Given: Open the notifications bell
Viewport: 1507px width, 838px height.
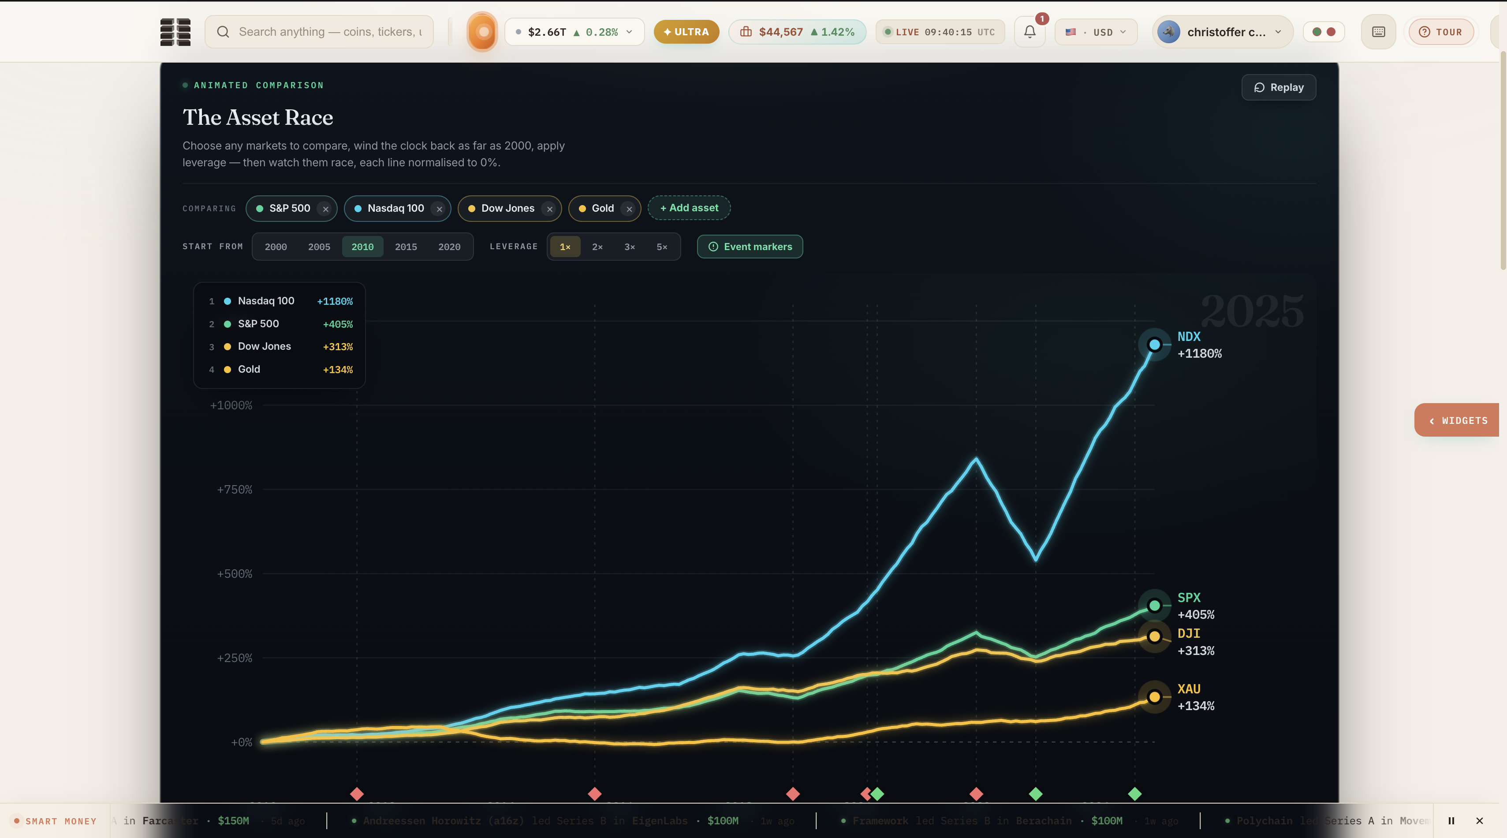Looking at the screenshot, I should click(1030, 32).
